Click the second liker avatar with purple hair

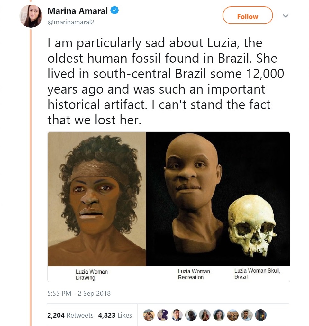[163, 315]
